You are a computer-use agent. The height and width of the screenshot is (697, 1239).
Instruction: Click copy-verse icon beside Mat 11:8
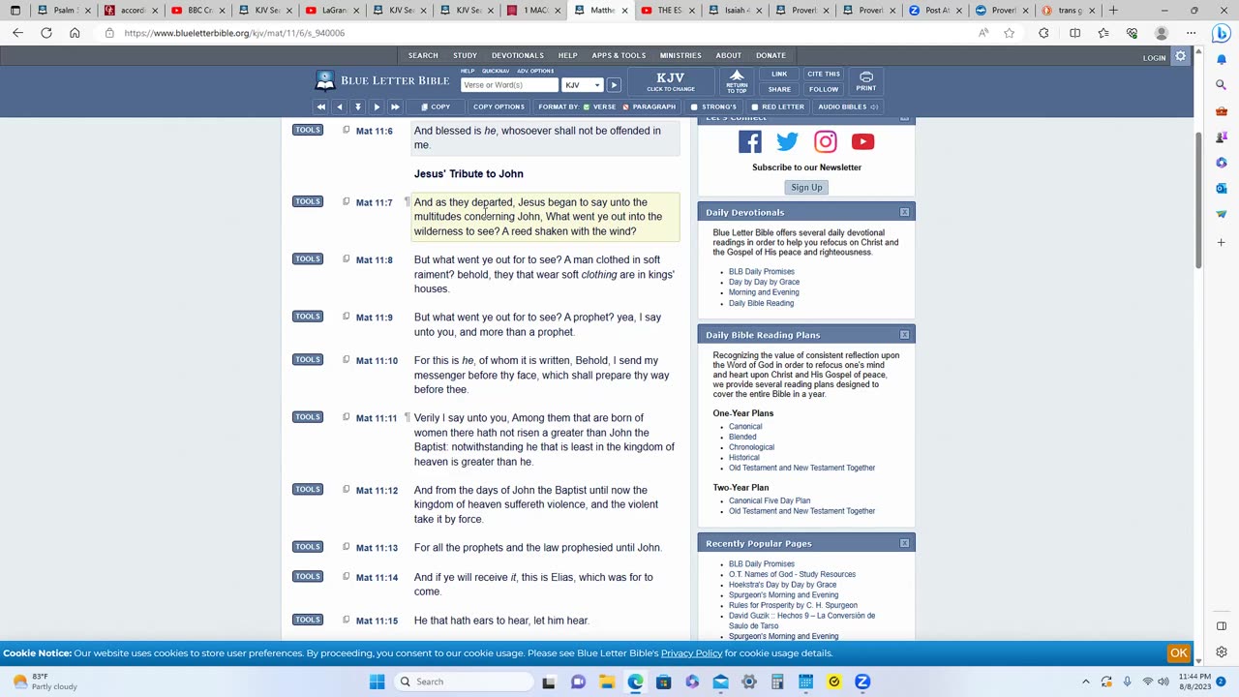(x=346, y=258)
